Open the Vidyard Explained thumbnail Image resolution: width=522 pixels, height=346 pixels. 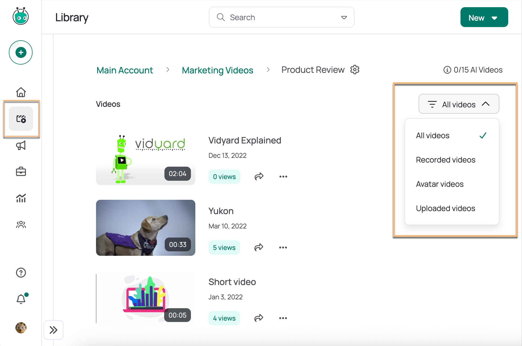[x=146, y=157]
